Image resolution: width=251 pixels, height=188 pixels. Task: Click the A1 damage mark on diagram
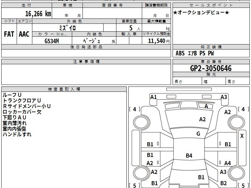(x=153, y=97)
